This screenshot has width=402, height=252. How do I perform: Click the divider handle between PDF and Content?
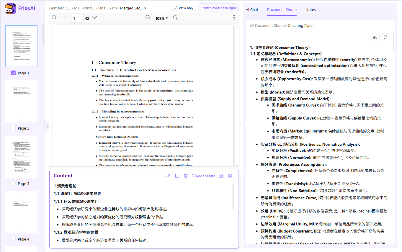(x=144, y=168)
